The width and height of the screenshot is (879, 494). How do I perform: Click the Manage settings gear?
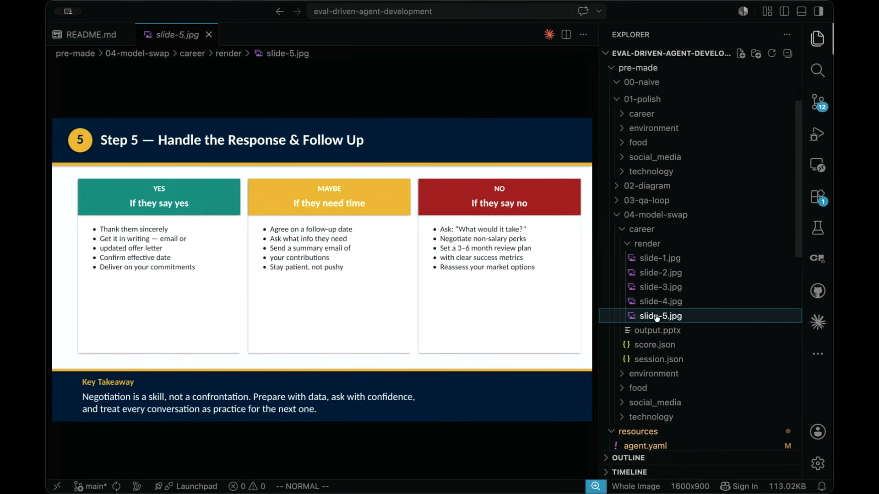click(818, 463)
